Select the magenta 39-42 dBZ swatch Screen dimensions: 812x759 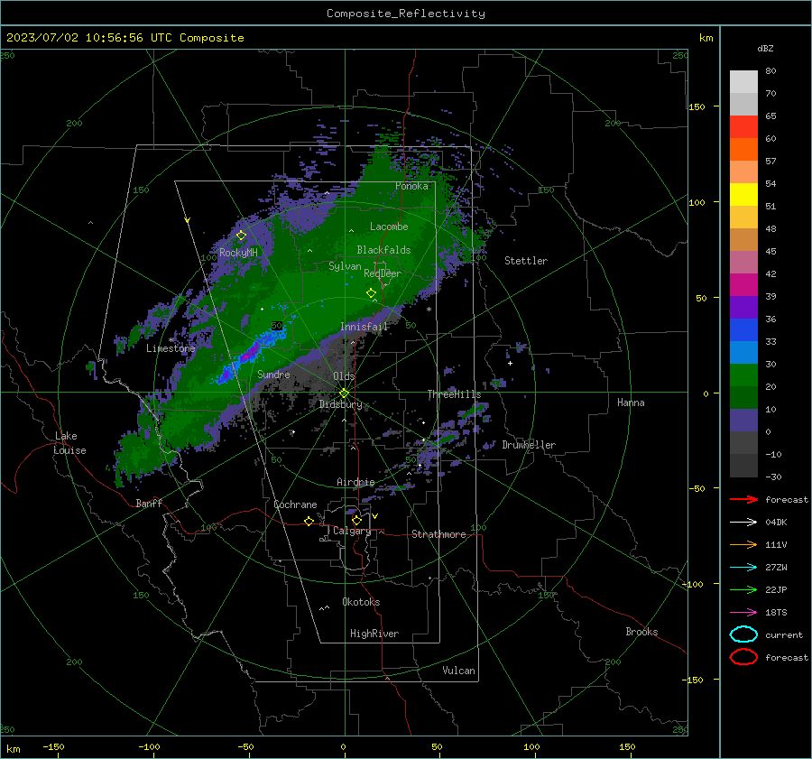pos(743,285)
